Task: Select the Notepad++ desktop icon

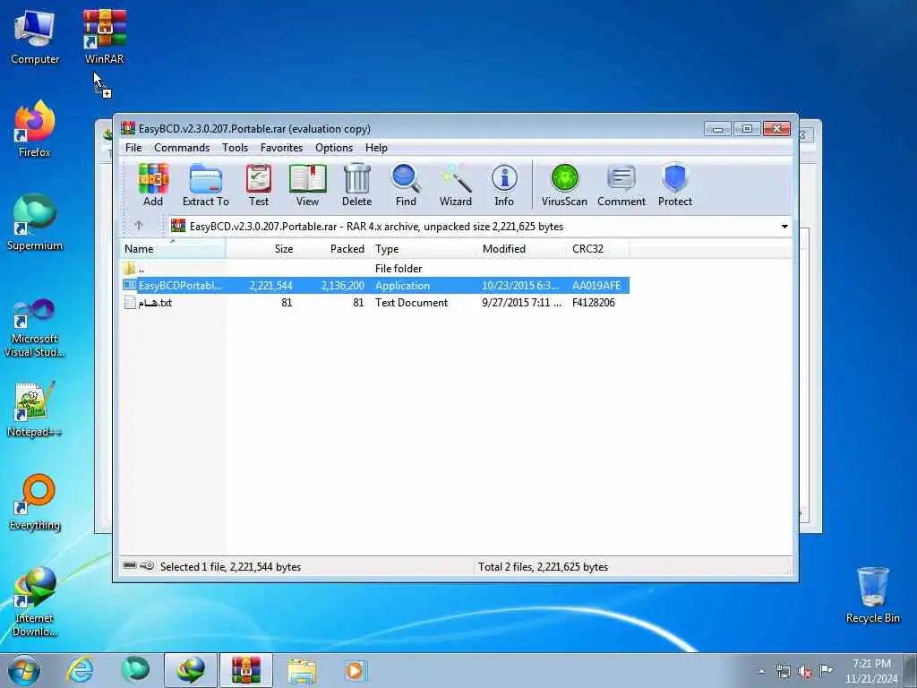Action: (35, 409)
